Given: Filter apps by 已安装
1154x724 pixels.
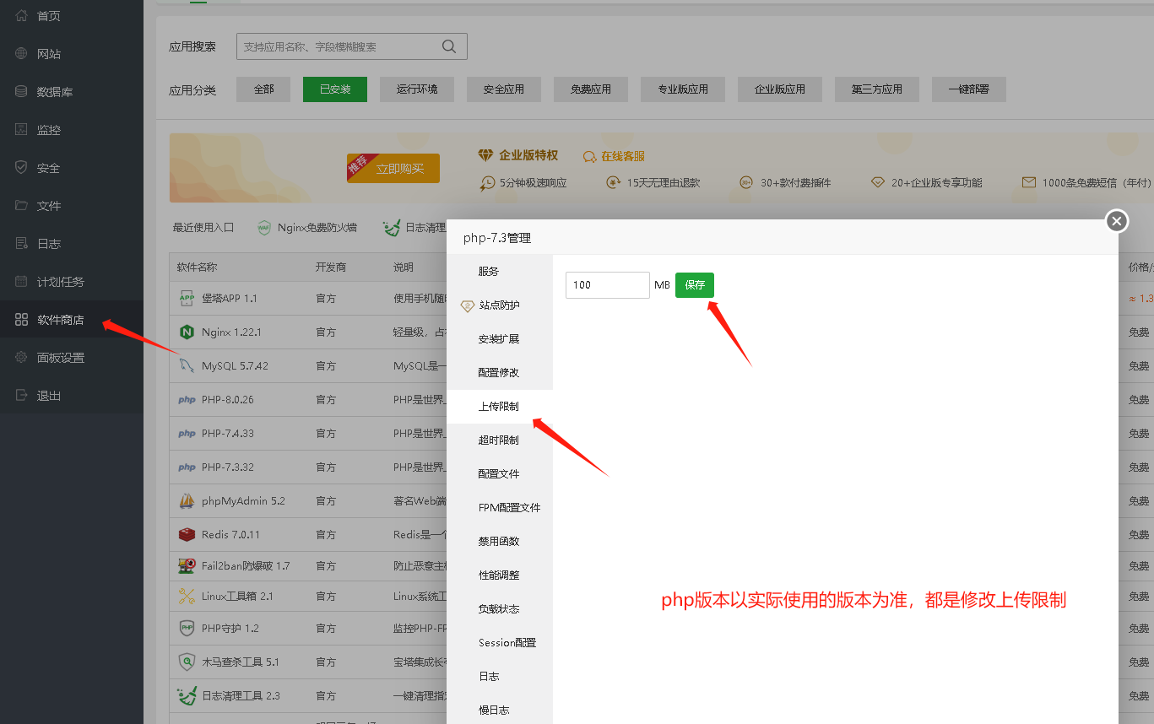Looking at the screenshot, I should click(x=335, y=89).
